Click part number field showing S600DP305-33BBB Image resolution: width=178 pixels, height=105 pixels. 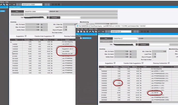pyautogui.click(x=37, y=11)
